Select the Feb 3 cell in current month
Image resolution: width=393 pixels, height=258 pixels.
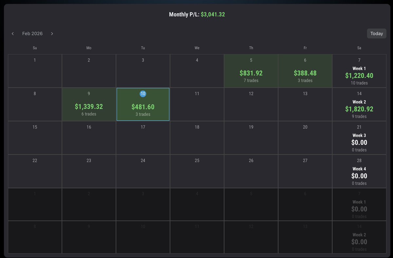point(143,71)
